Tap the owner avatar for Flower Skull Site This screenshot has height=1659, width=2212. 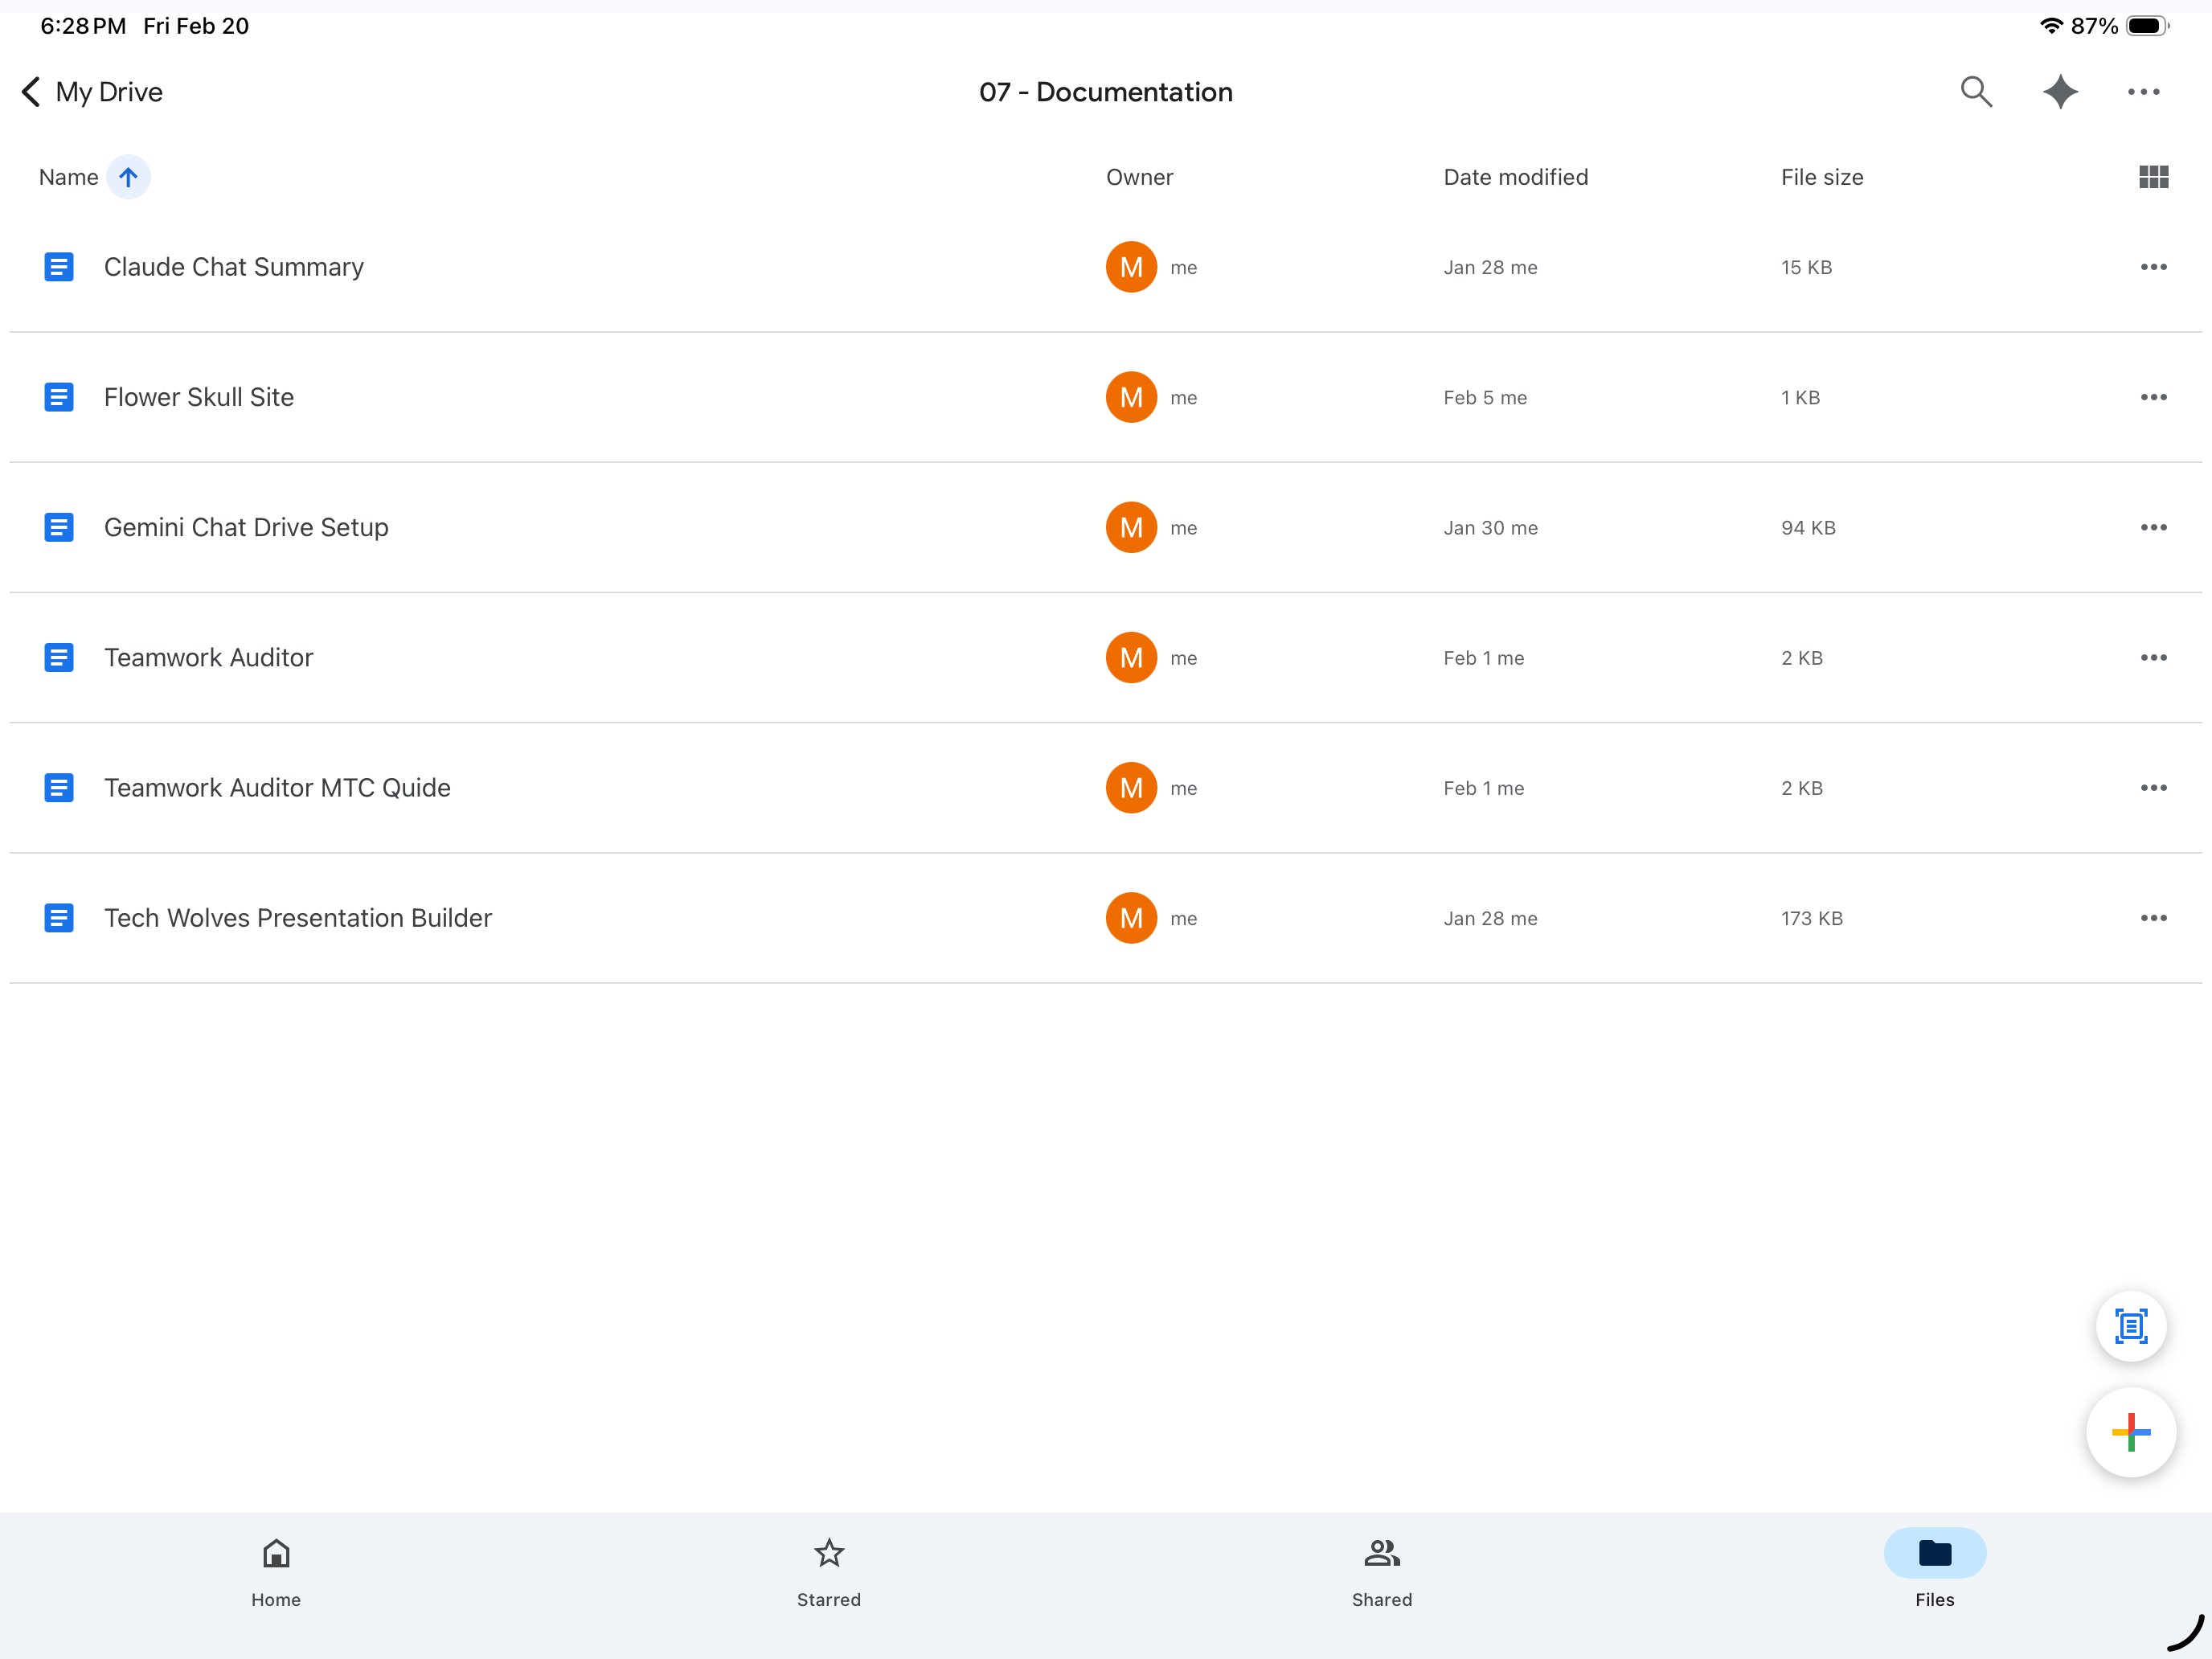coord(1131,397)
